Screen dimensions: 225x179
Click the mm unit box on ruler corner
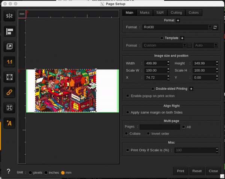[x=22, y=14]
